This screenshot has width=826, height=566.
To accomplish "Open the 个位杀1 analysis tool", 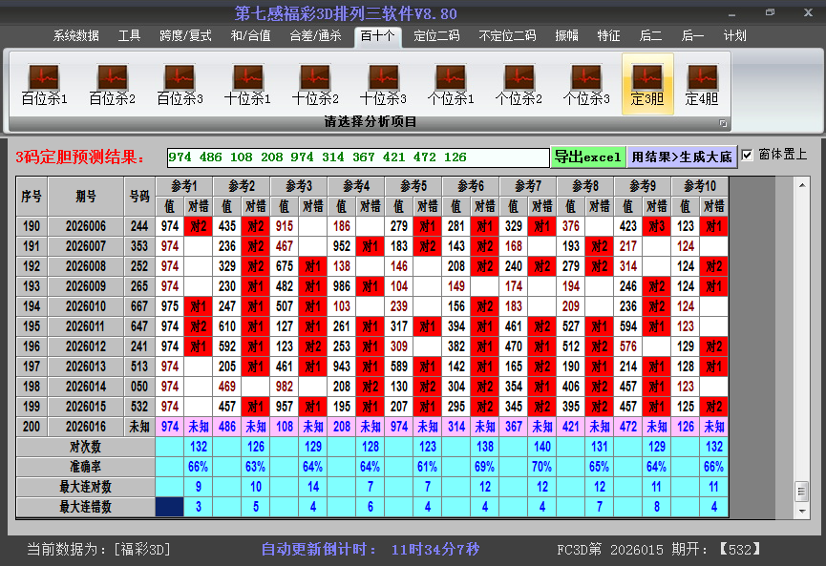I will click(x=450, y=76).
